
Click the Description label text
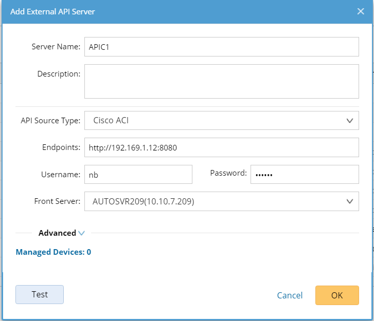[x=59, y=74]
